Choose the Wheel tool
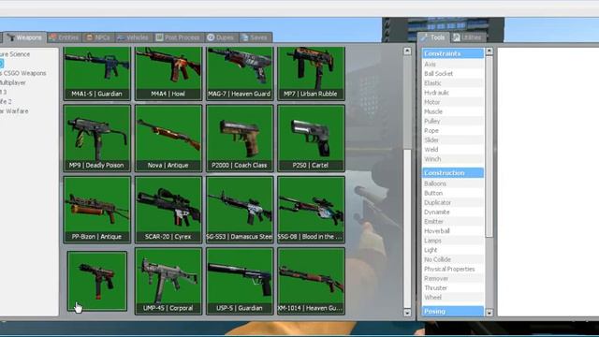 tap(453, 298)
